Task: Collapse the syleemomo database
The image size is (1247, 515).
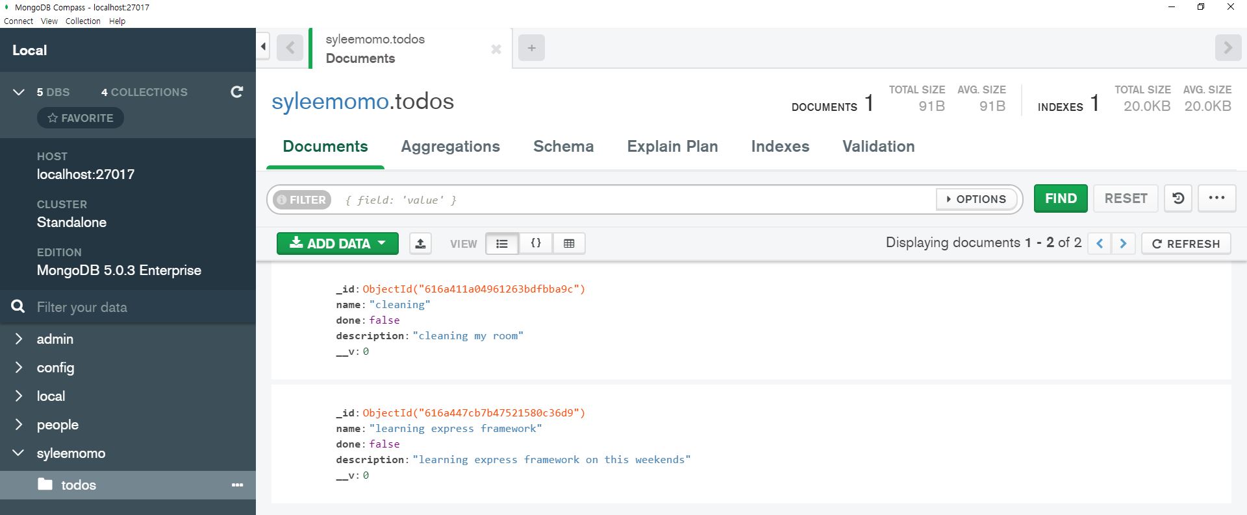Action: point(19,453)
